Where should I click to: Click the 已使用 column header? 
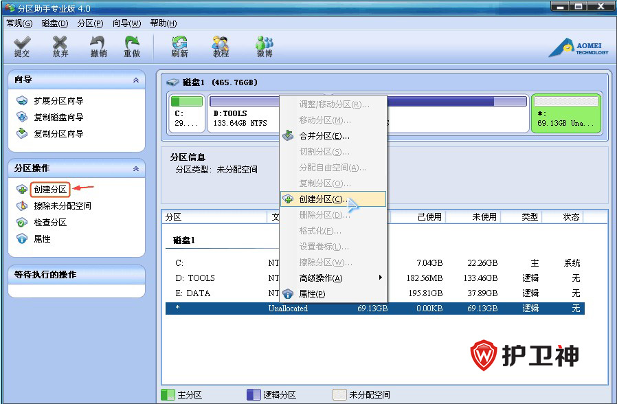(x=418, y=217)
